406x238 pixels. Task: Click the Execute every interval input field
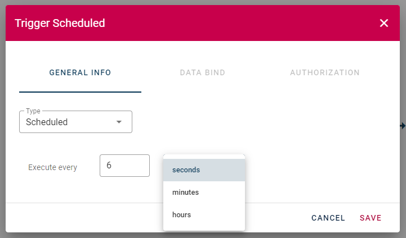pyautogui.click(x=124, y=166)
